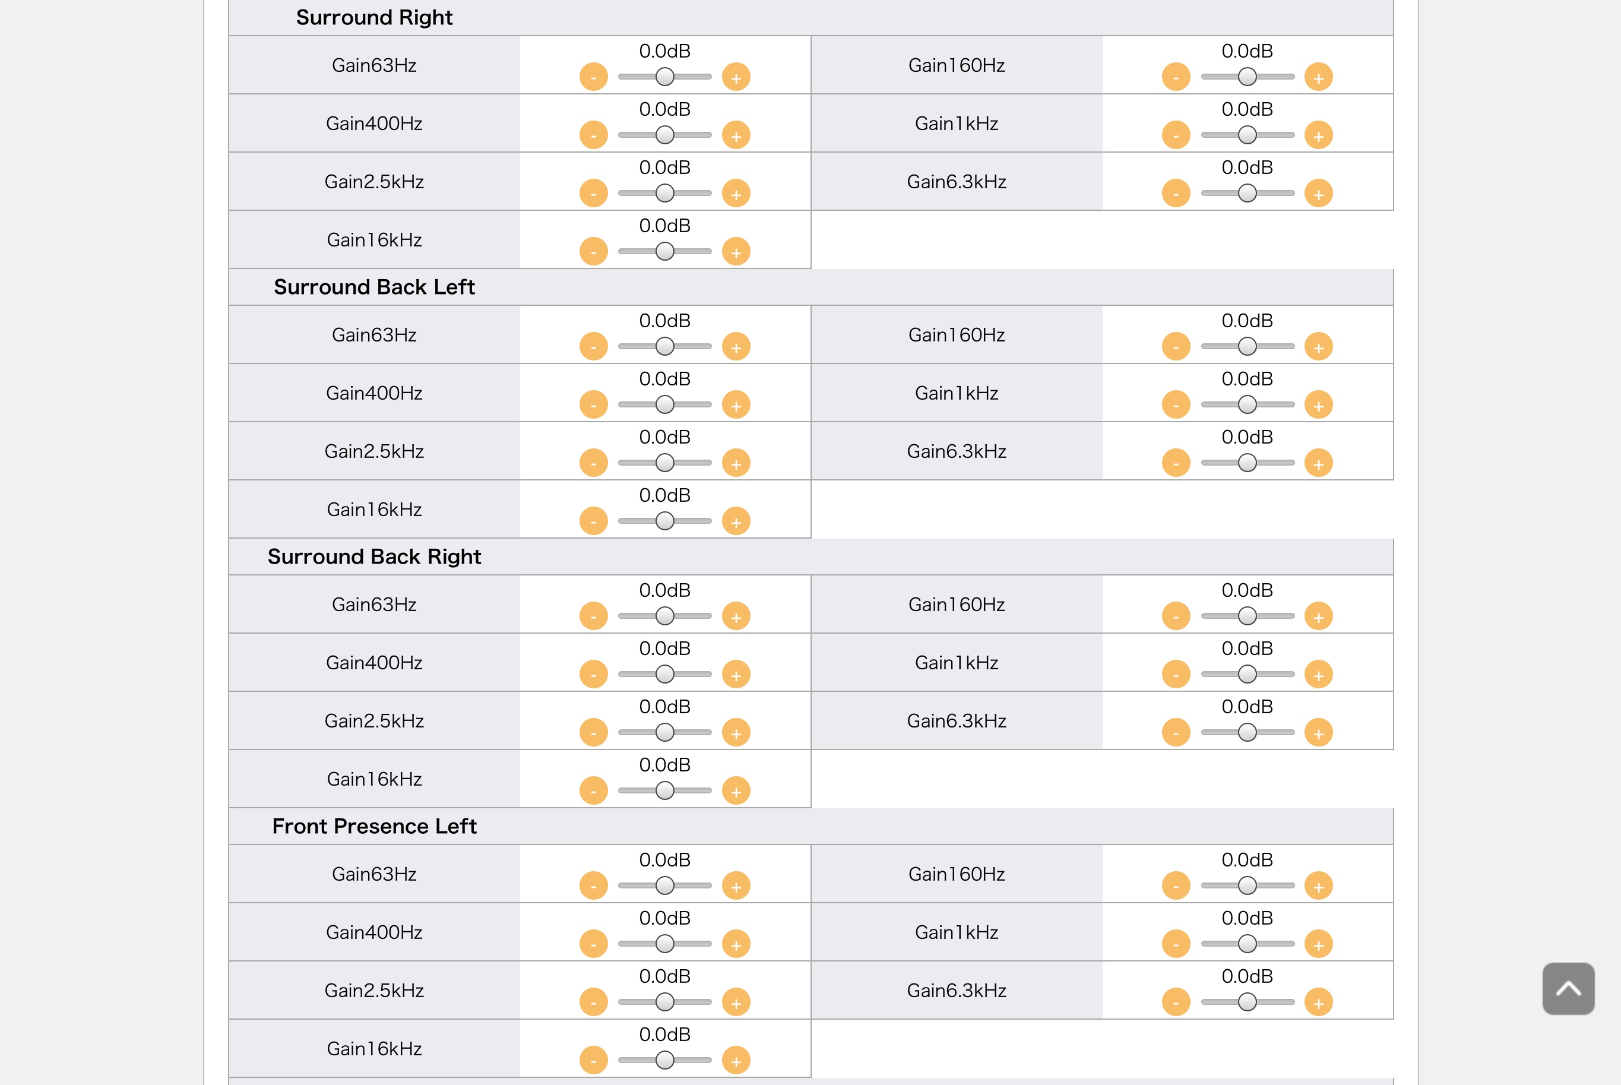Hit minus for Surround Back Right Gain400Hz
1621x1085 pixels.
coord(593,674)
